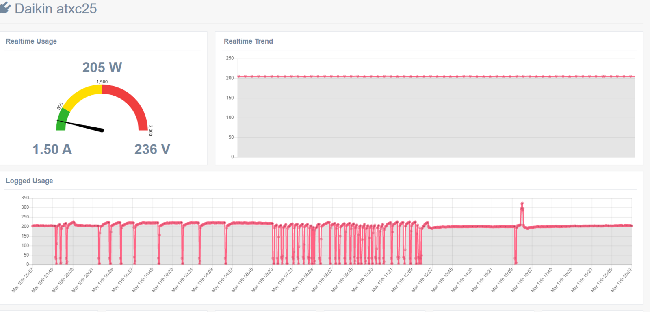Select the Daikin atxc25 page title

coord(56,9)
